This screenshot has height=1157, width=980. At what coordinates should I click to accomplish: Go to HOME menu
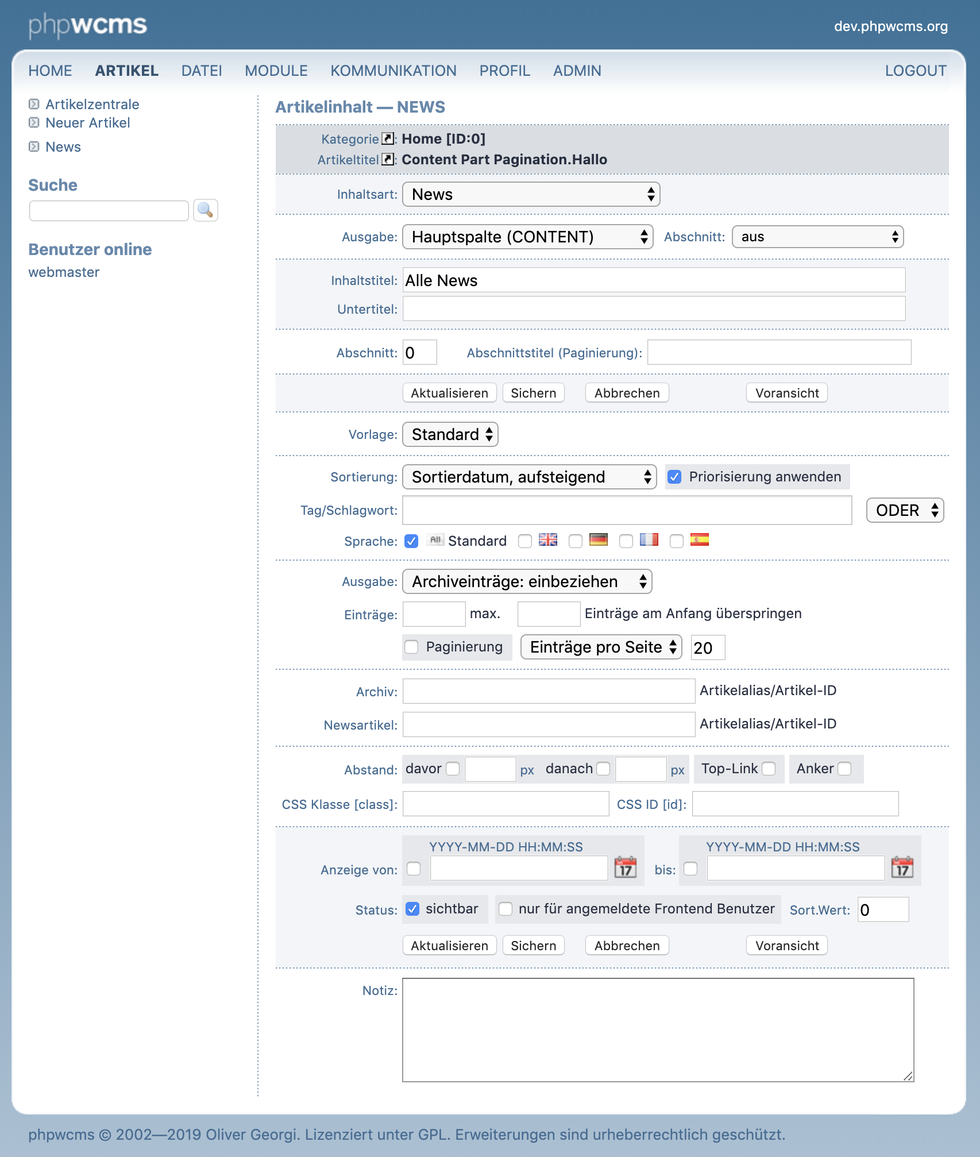(x=51, y=71)
